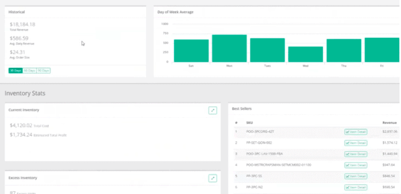This screenshot has height=194, width=401.
Task: Click the $690.54 revenue value
Action: 389,187
